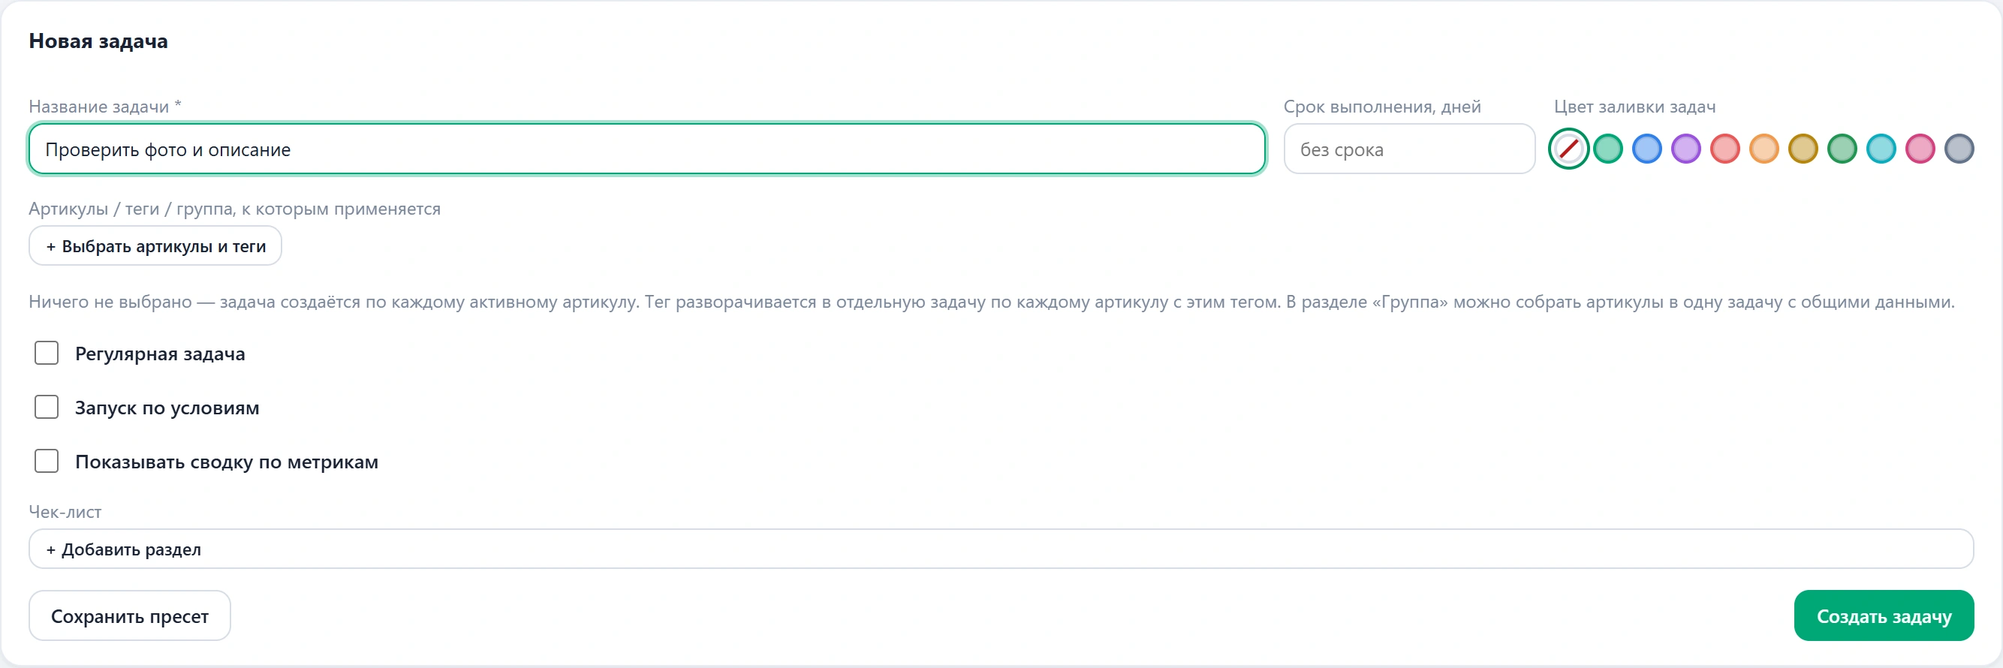The width and height of the screenshot is (2003, 668).
Task: Check Показывать сводку по метрикам
Action: (x=47, y=461)
